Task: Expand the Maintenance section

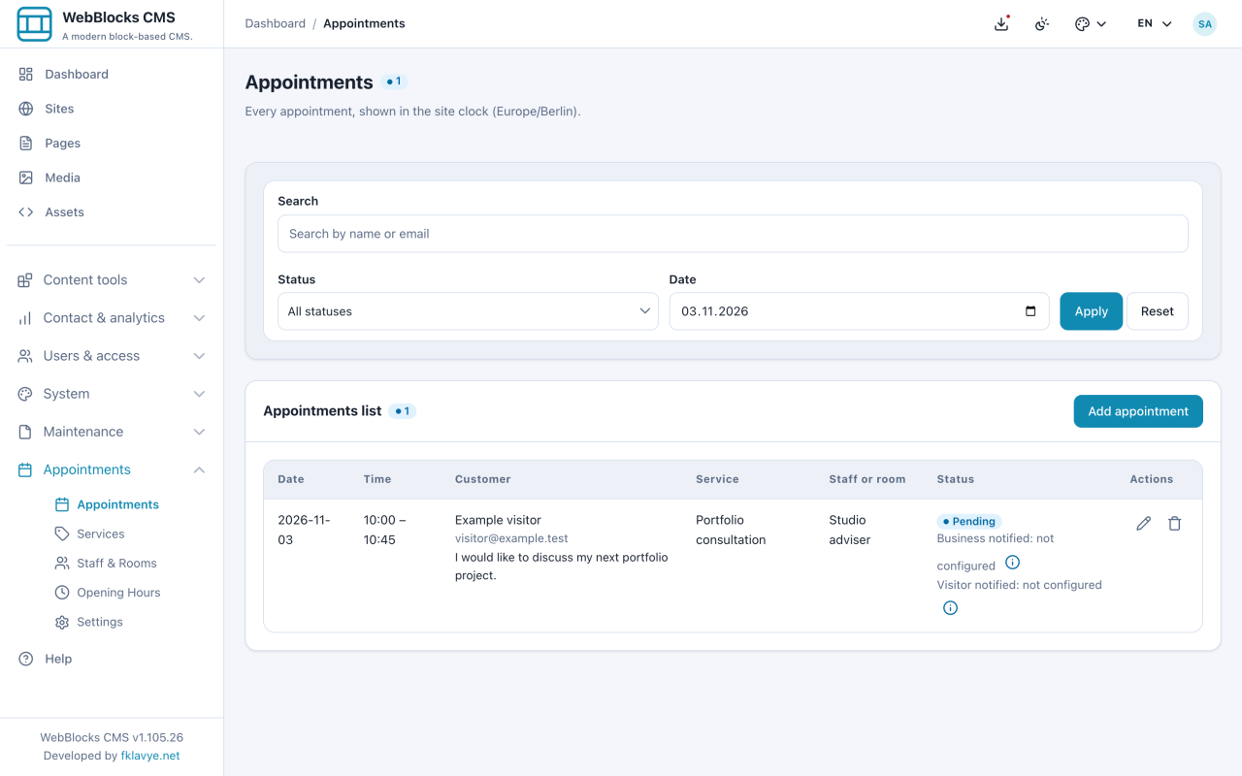Action: tap(112, 431)
